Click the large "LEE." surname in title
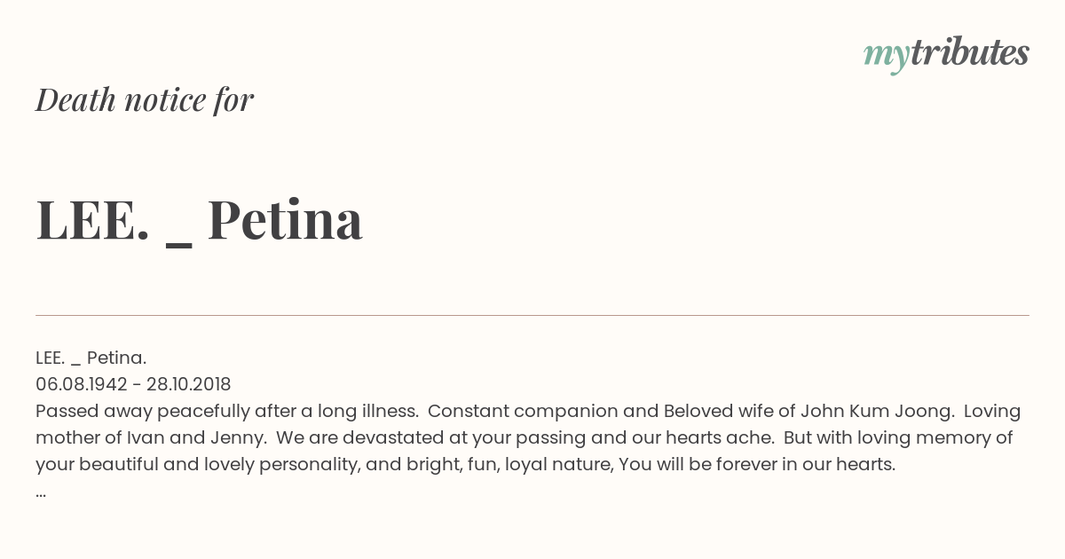1065x559 pixels. tap(92, 219)
